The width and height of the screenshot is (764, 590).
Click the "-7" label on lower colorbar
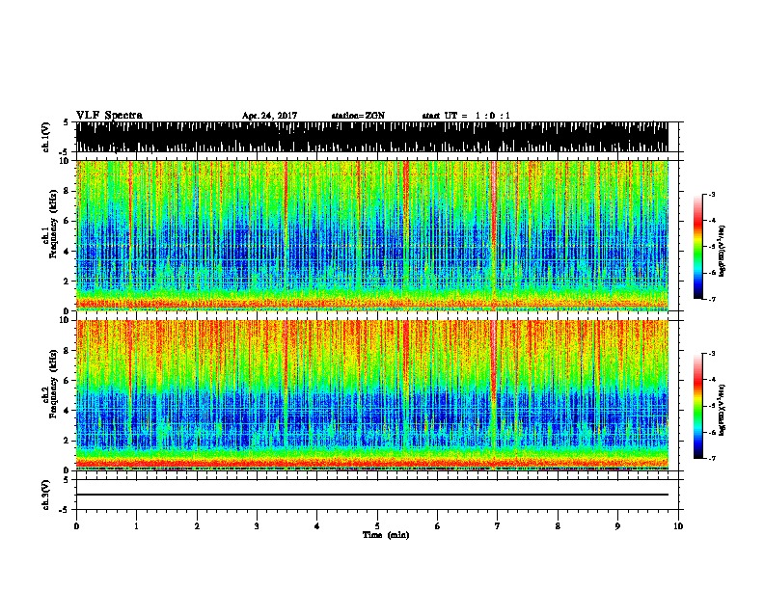(712, 459)
